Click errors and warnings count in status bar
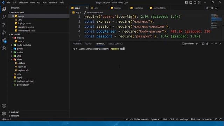This screenshot has width=224, height=126. (7, 119)
